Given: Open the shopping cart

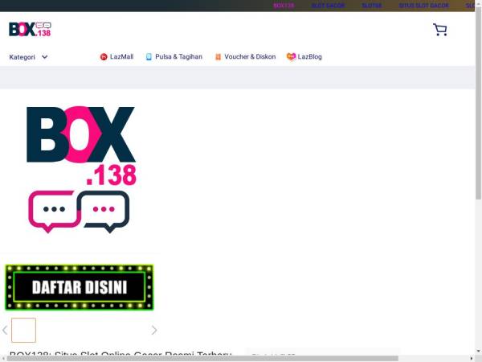Looking at the screenshot, I should click(x=440, y=30).
